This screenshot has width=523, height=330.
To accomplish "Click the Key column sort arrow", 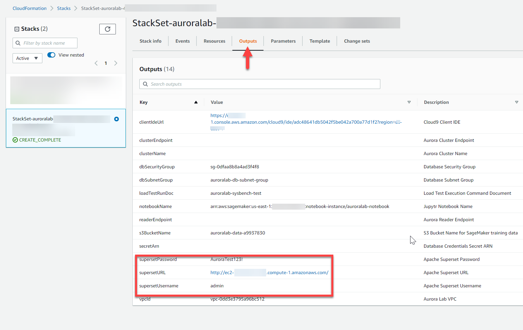I will coord(196,102).
